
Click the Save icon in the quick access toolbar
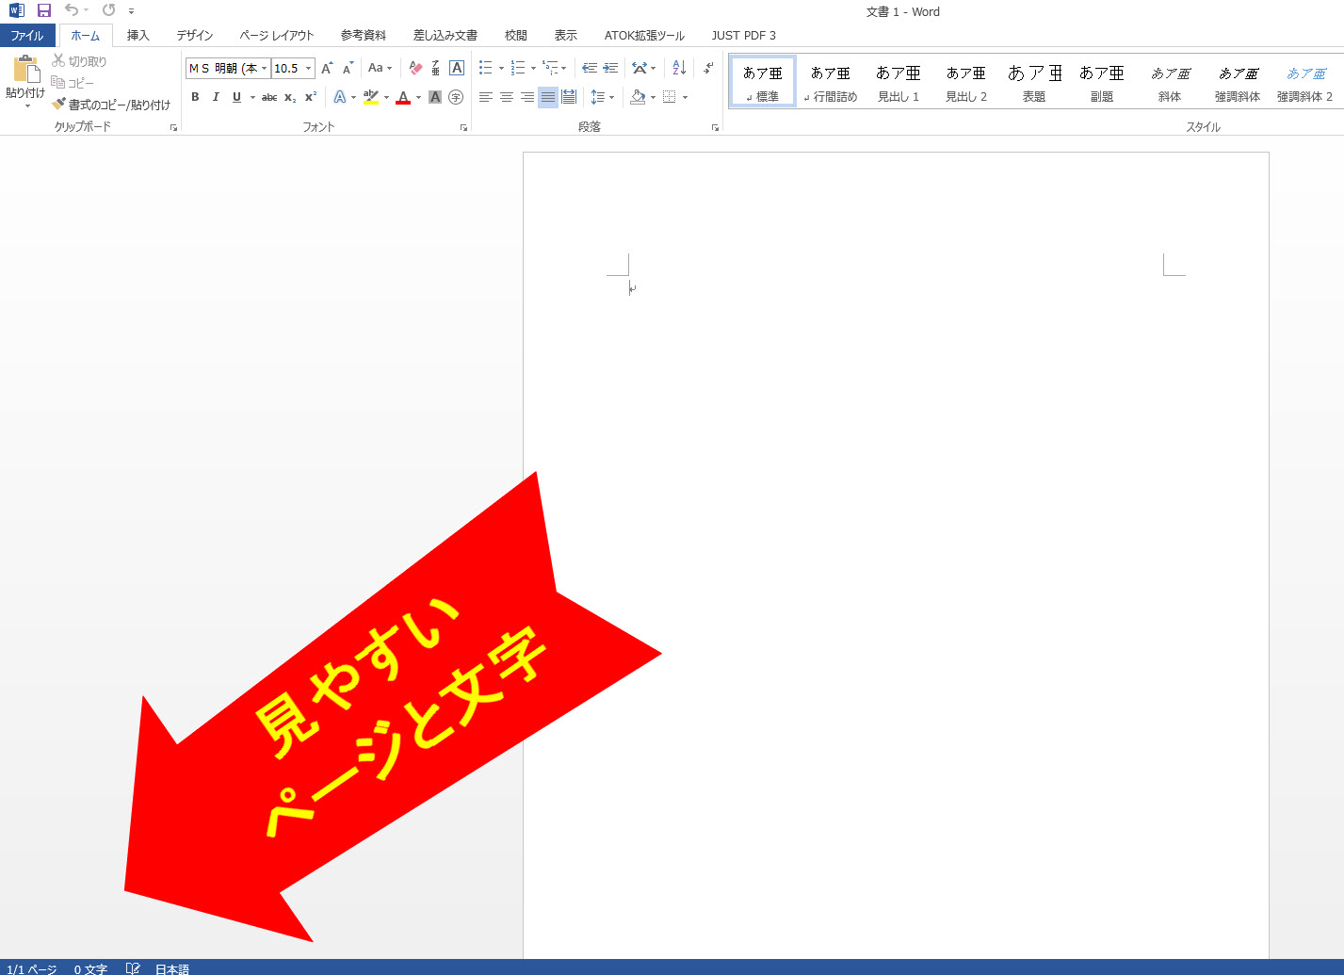point(43,10)
